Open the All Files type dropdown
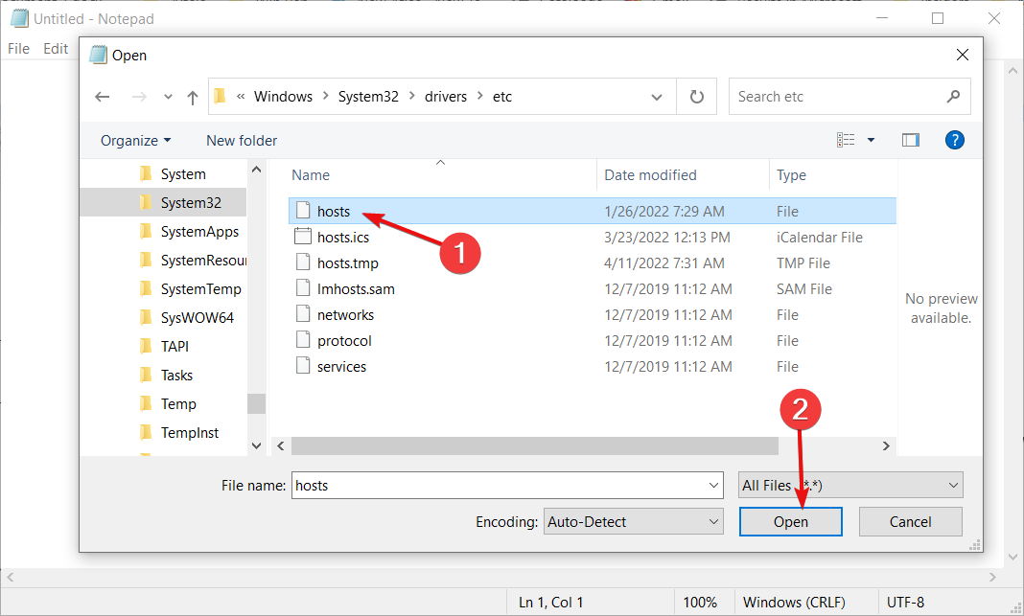This screenshot has height=616, width=1024. 851,486
